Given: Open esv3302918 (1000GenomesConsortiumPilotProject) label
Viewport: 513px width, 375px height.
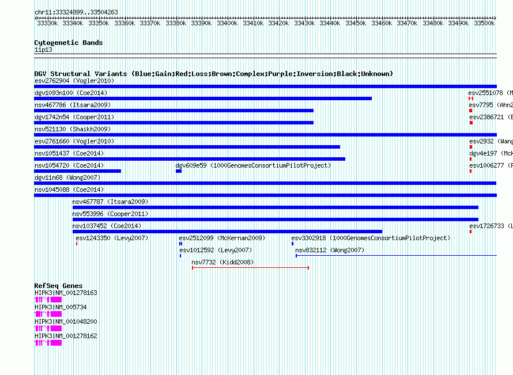Looking at the screenshot, I should click(x=371, y=238).
